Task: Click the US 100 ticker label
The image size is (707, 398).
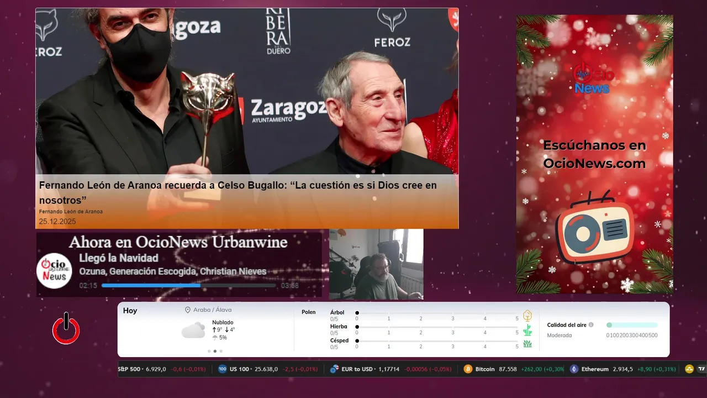Action: tap(240, 369)
